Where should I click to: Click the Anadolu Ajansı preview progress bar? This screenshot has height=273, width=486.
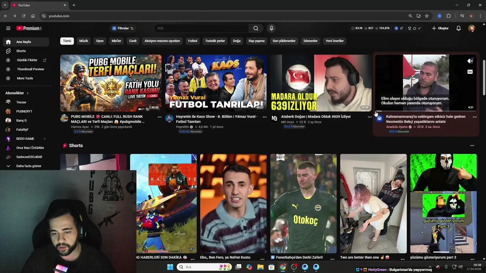(426, 111)
